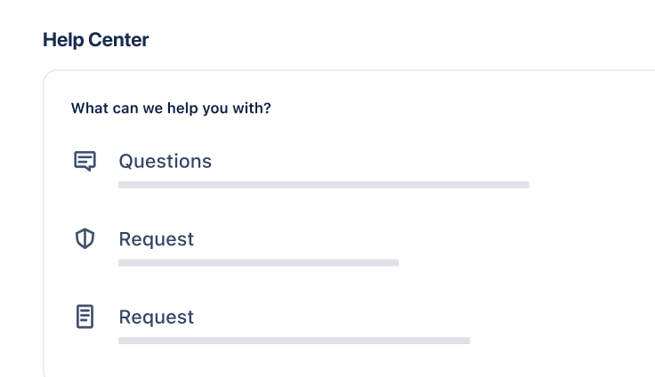
Task: Click the "What can we help you with?" text
Action: tap(171, 109)
